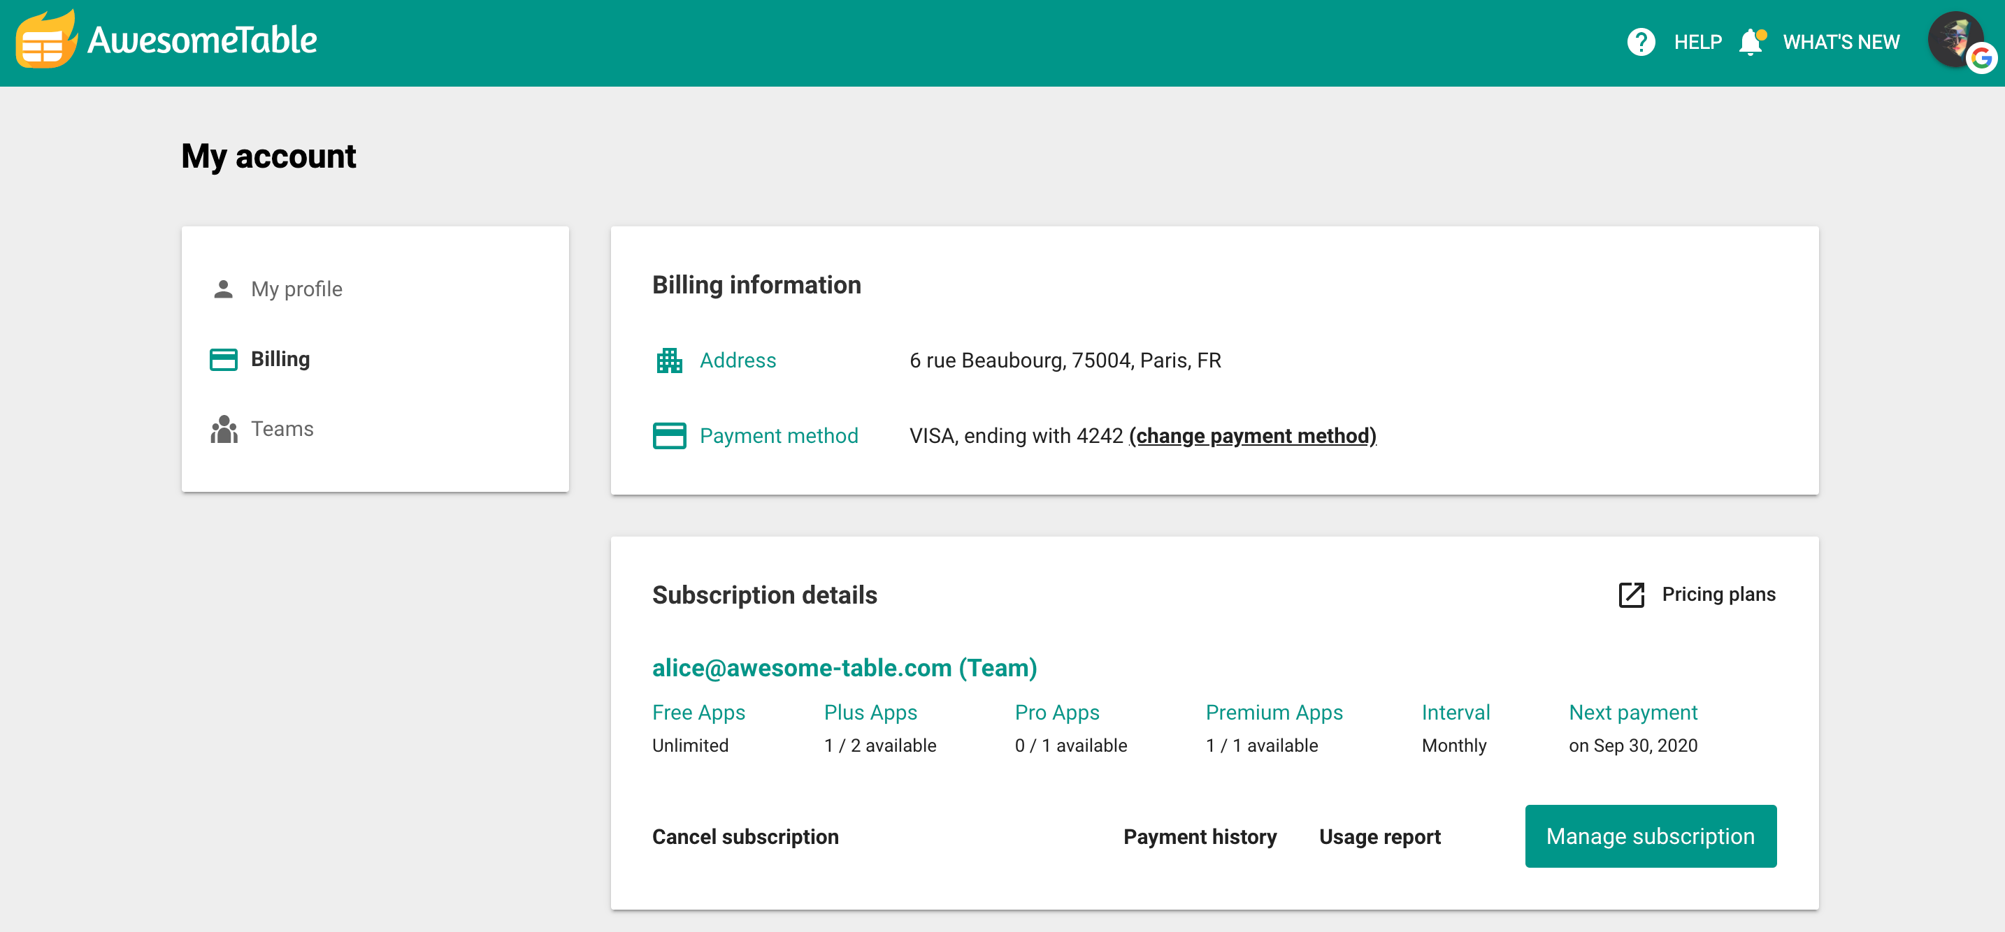Click the Interval column label
The image size is (2005, 932).
[x=1455, y=713]
